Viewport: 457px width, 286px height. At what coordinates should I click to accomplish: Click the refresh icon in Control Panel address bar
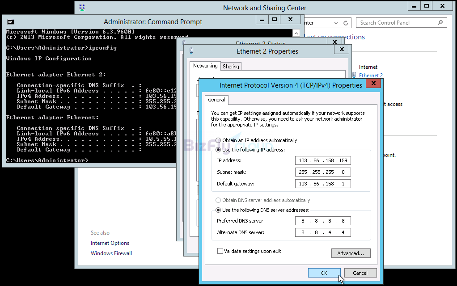tap(346, 23)
